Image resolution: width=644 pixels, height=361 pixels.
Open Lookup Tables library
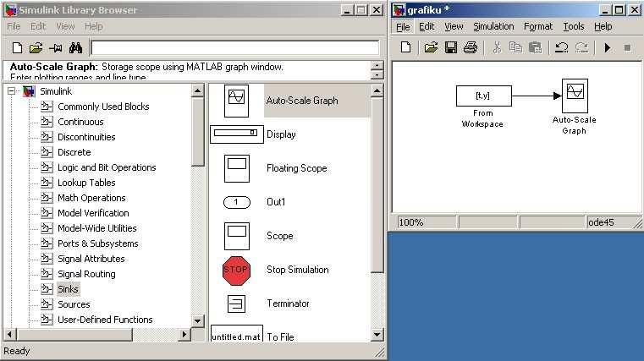pos(86,183)
